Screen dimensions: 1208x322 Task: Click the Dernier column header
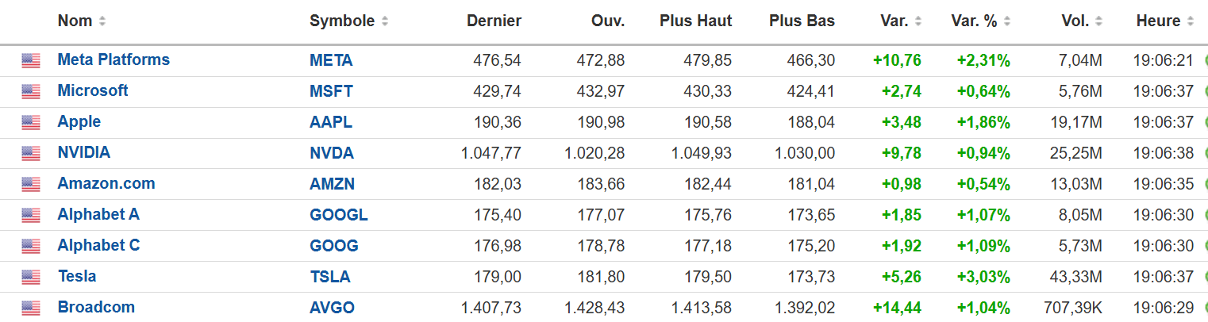click(x=494, y=21)
